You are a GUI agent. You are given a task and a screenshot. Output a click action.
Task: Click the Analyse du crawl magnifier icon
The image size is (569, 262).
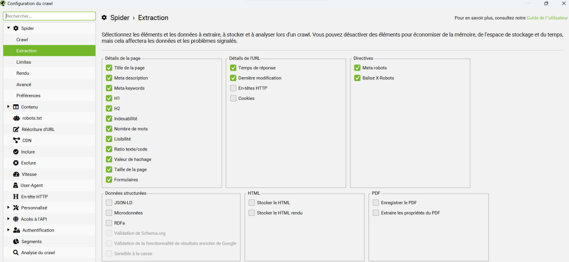pyautogui.click(x=16, y=253)
